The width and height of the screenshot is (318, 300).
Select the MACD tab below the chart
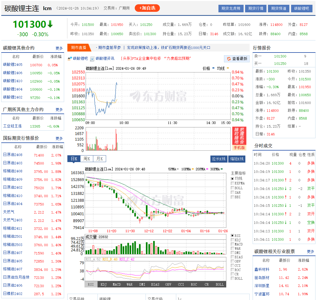(x=117, y=284)
